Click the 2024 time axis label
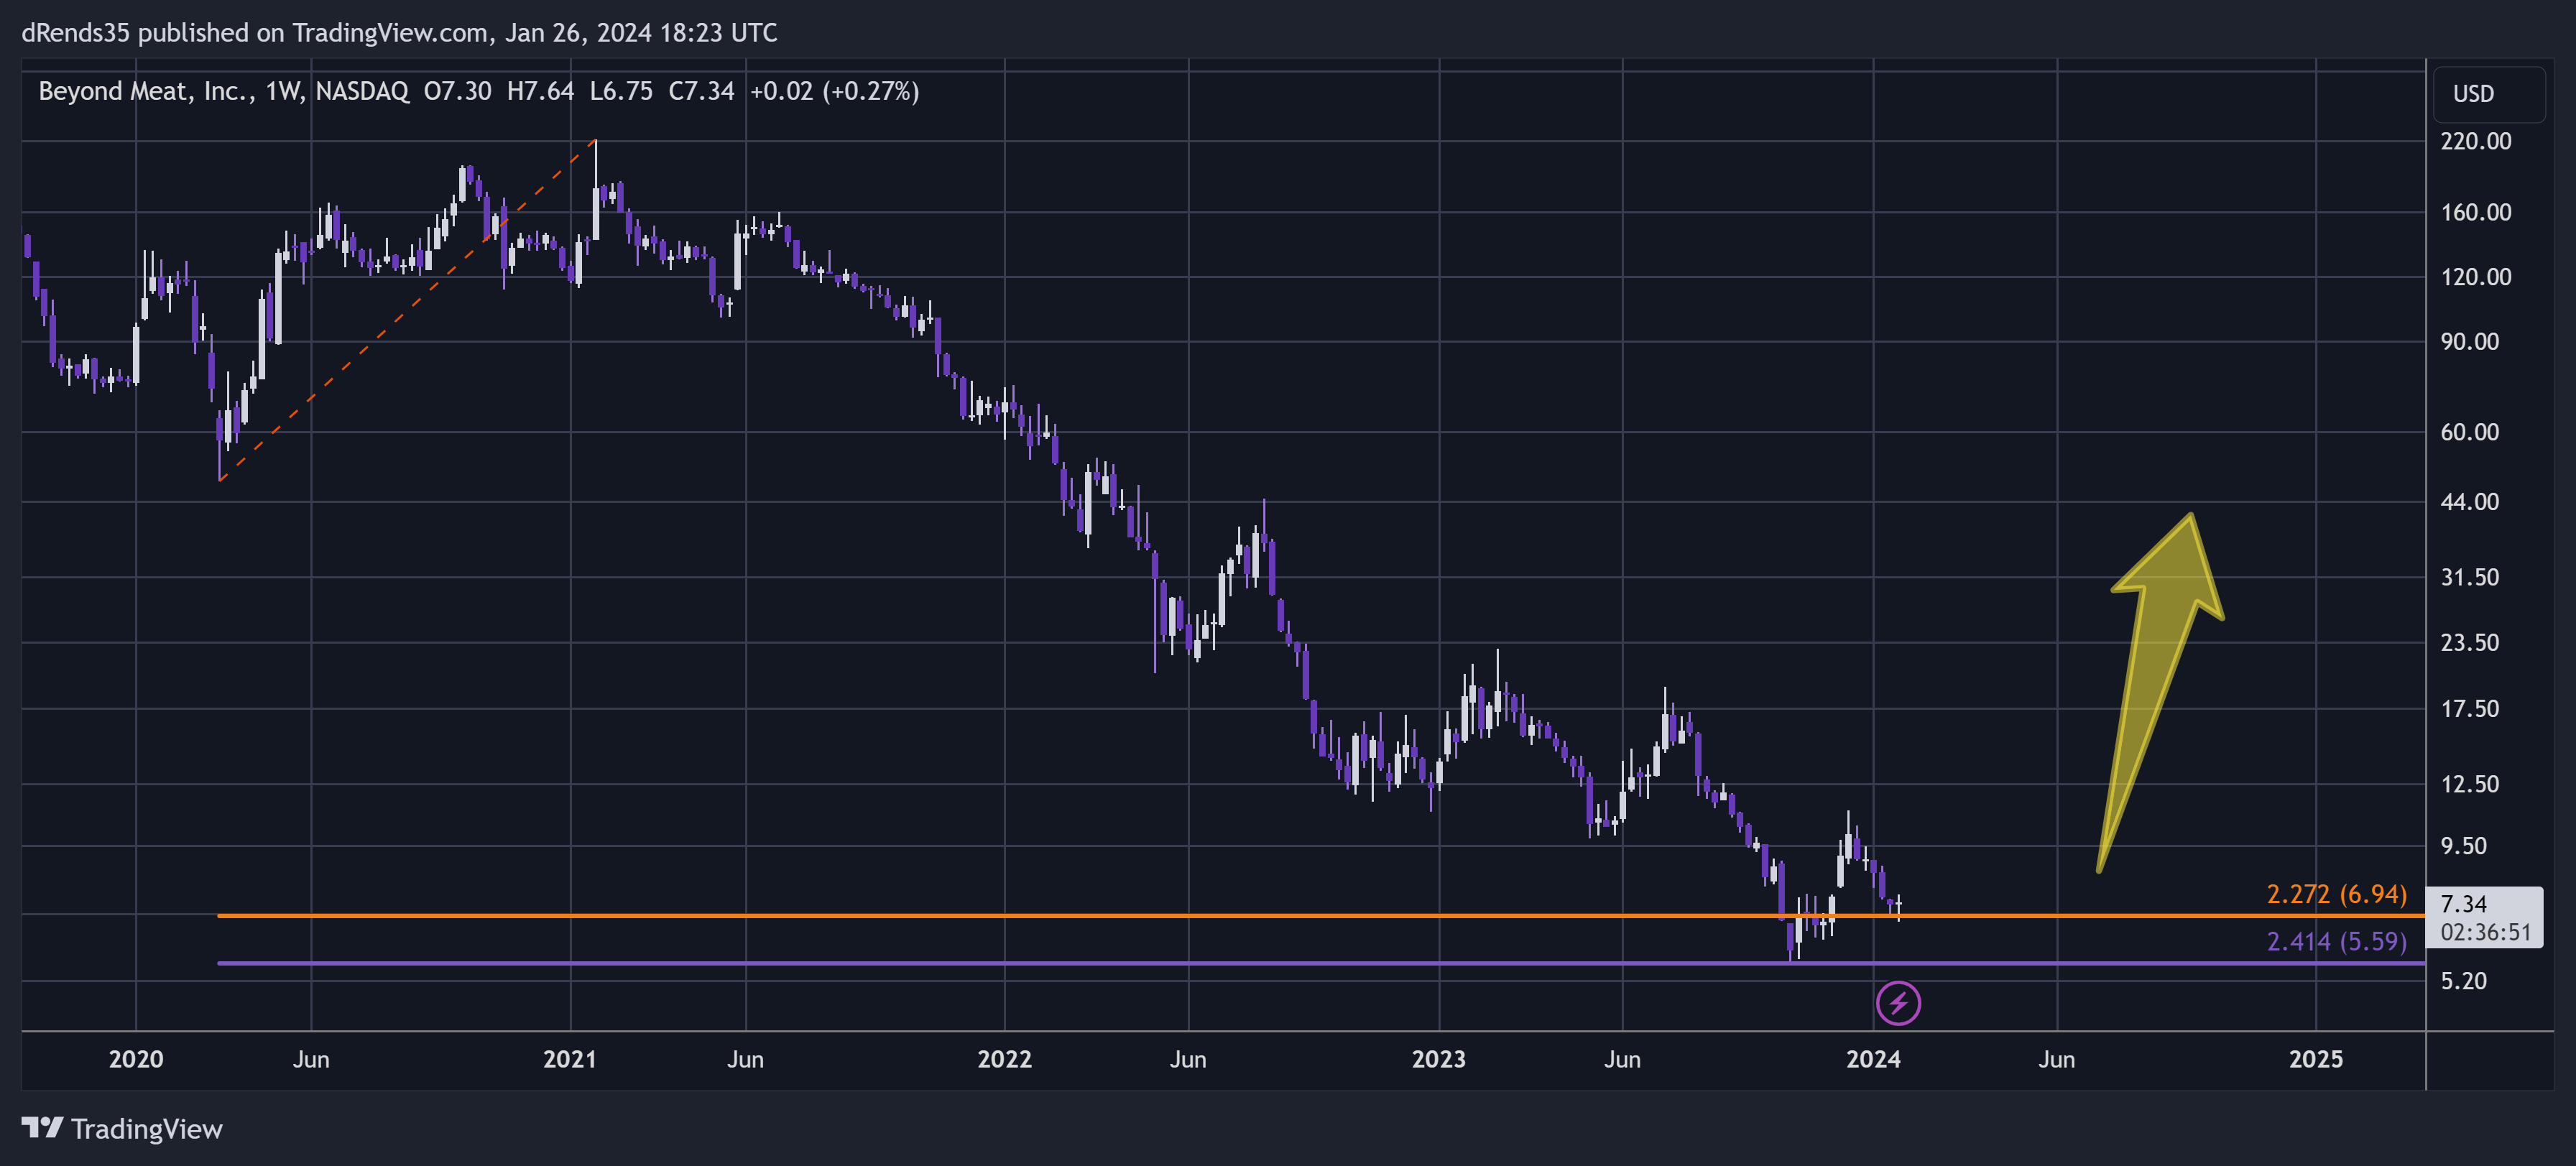Screen dimensions: 2576x1166 (x=1873, y=1059)
